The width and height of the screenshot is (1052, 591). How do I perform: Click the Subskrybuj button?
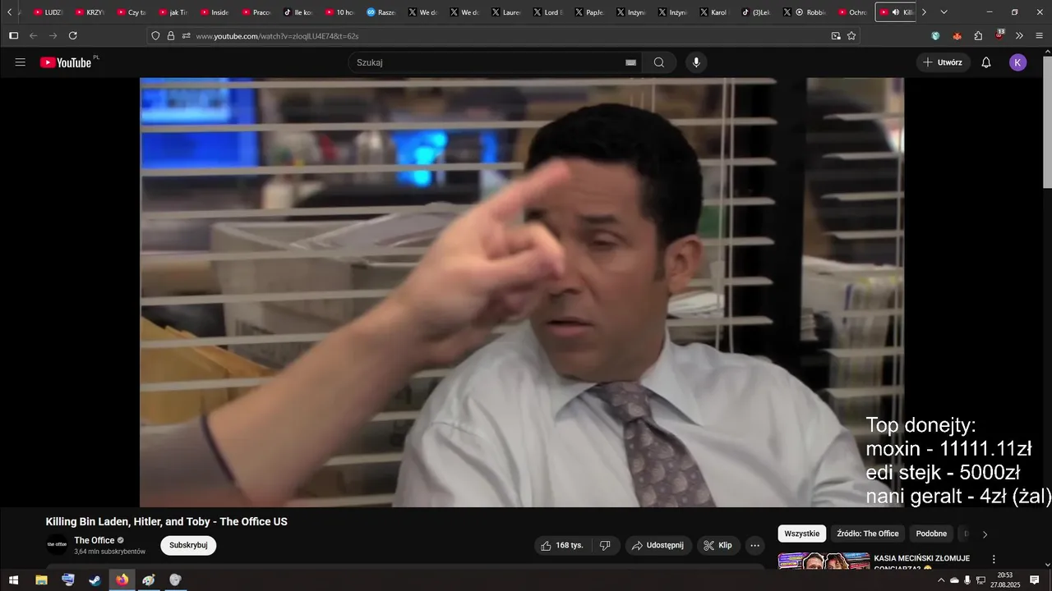[x=188, y=545]
